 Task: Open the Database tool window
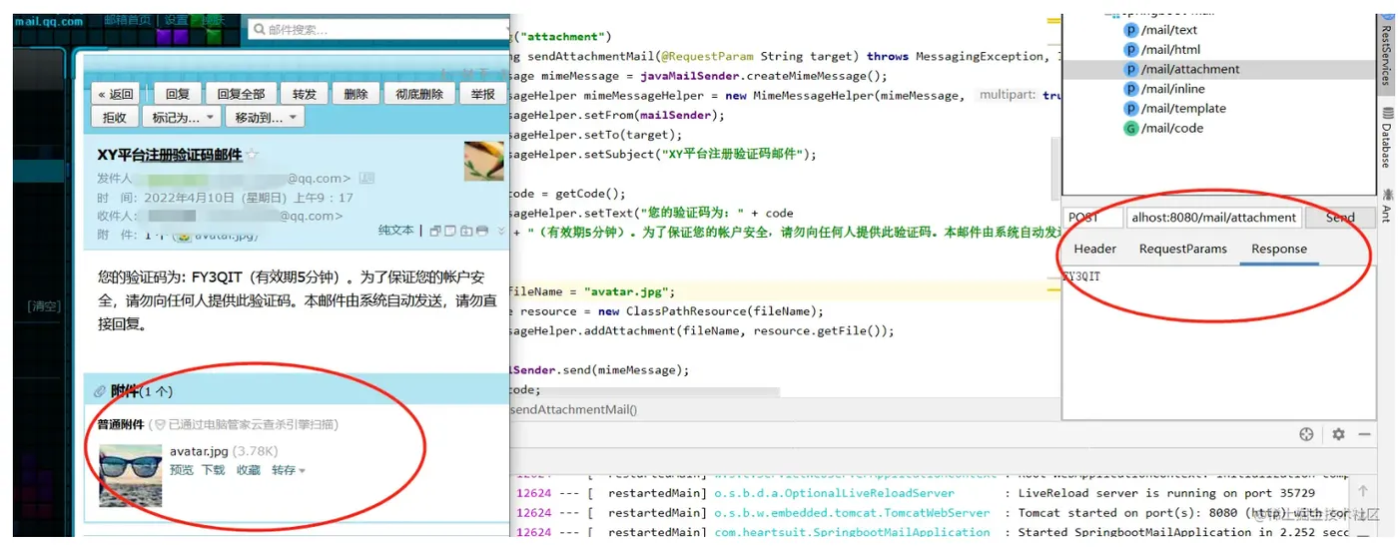[x=1386, y=140]
